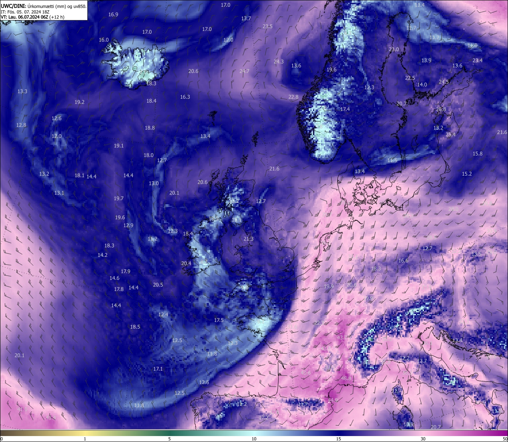Image resolution: width=508 pixels, height=442 pixels.
Task: Click the value 25.4 on the map
Action: point(450,134)
